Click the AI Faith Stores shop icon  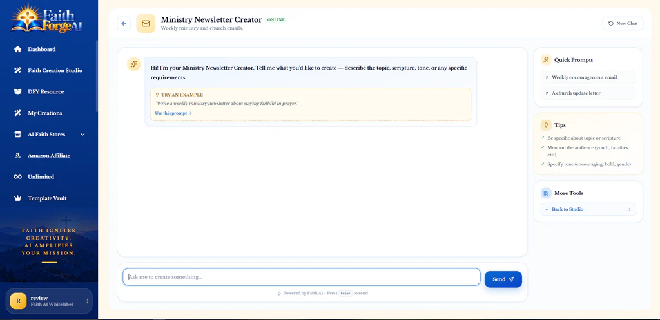17,134
